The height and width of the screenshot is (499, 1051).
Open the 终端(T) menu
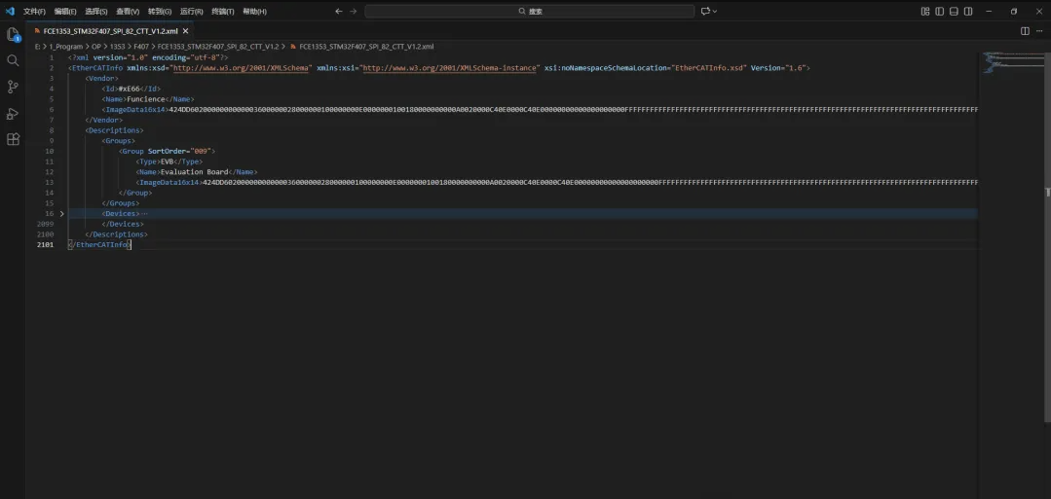pyautogui.click(x=222, y=12)
